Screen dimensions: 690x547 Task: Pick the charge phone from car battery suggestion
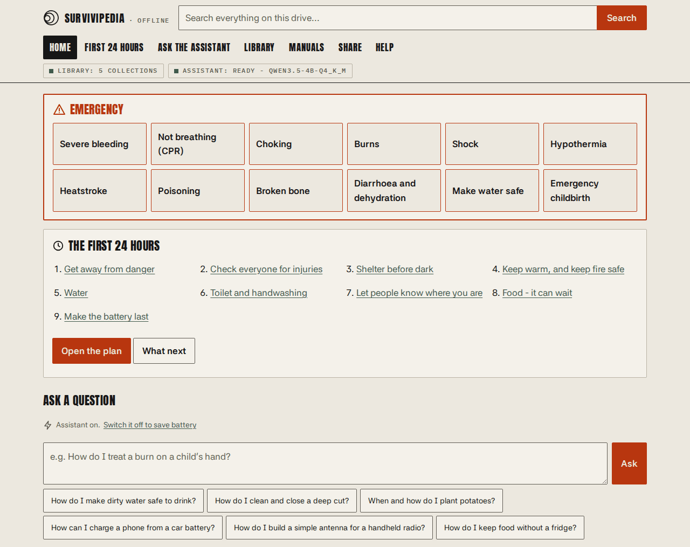pos(133,528)
